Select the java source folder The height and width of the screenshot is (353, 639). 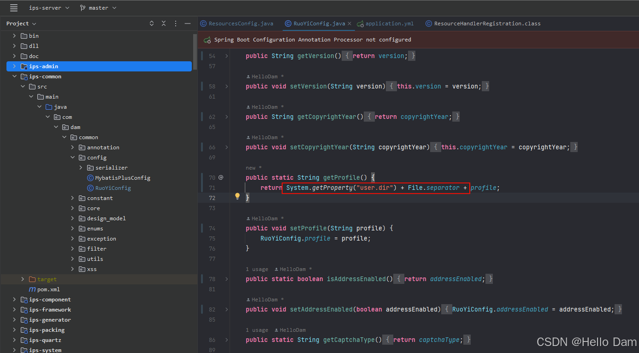(x=56, y=107)
